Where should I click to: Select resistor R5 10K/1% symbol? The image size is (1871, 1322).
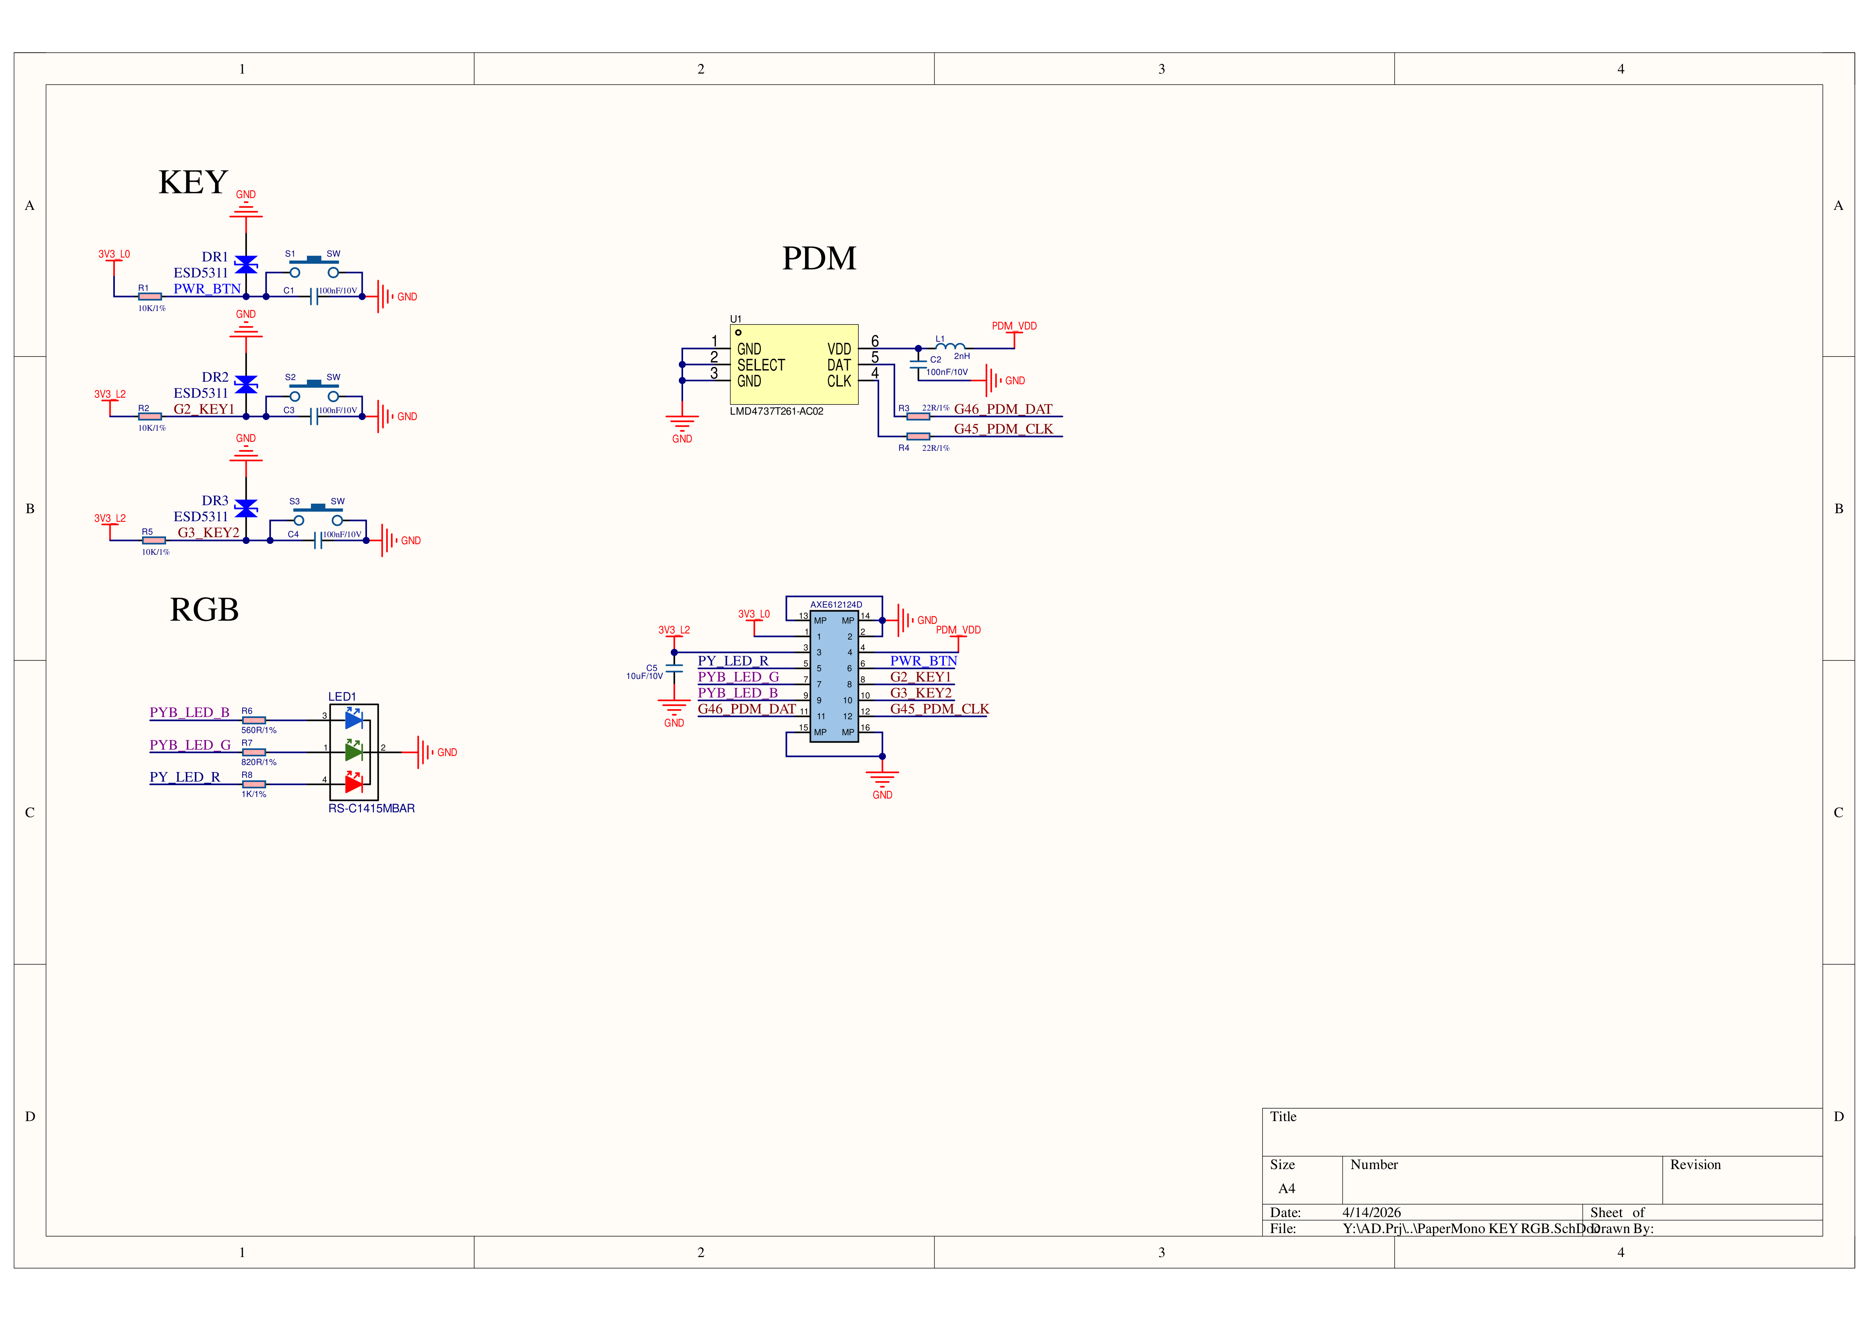pos(154,540)
